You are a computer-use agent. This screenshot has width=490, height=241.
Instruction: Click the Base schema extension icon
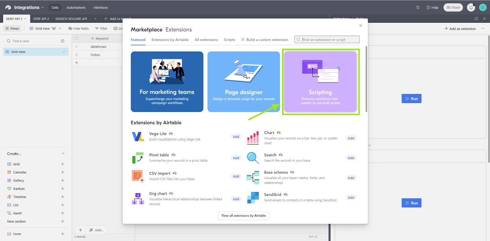click(x=253, y=178)
